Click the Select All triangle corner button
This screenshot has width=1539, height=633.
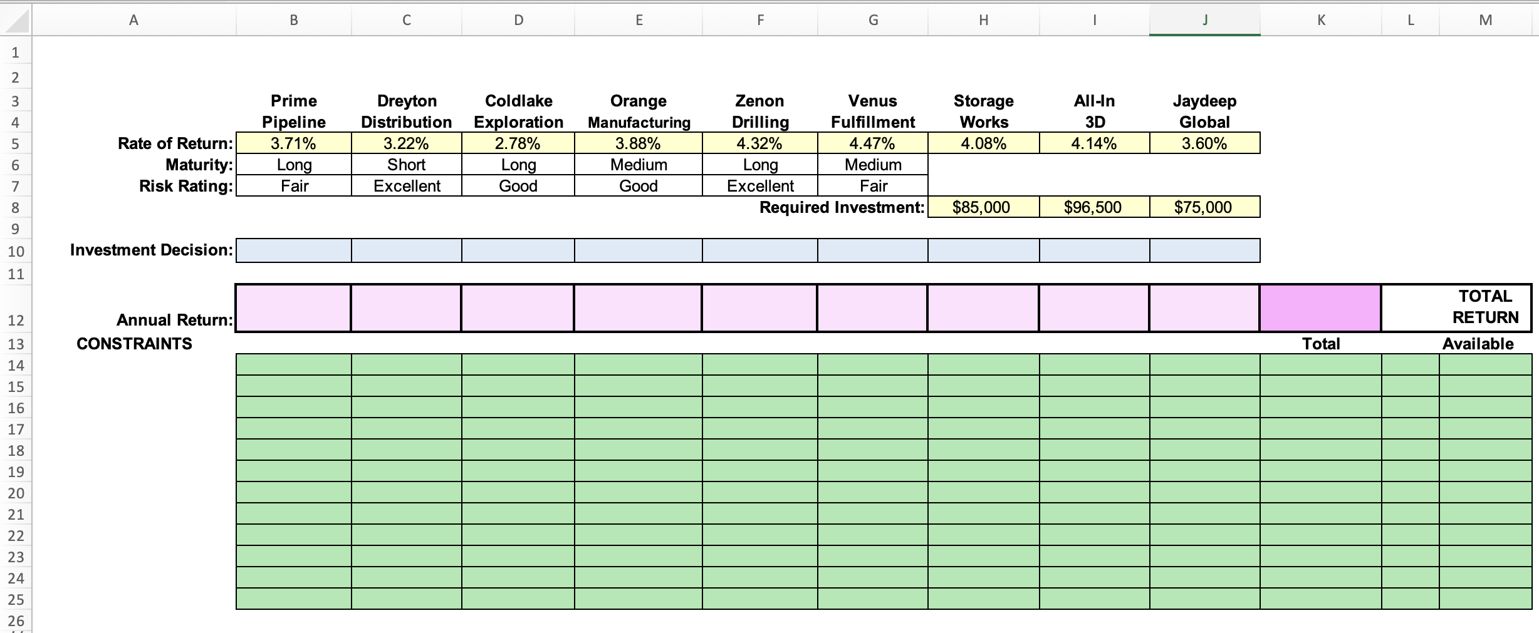point(15,19)
